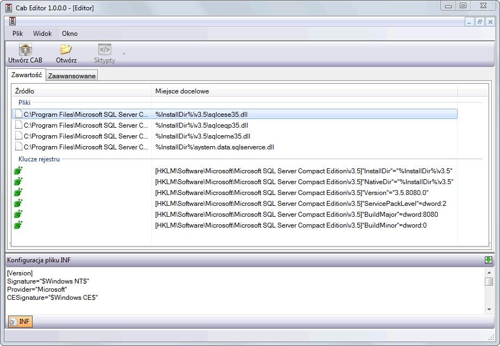The height and width of the screenshot is (346, 500).
Task: Click the Miejsce docelowe column header
Action: [305, 91]
